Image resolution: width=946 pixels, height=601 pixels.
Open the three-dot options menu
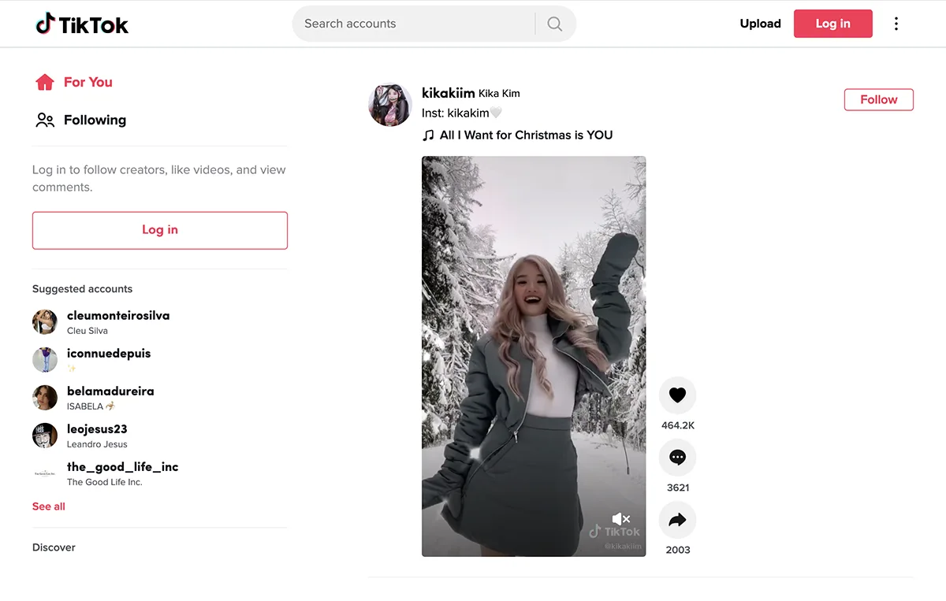(x=896, y=24)
